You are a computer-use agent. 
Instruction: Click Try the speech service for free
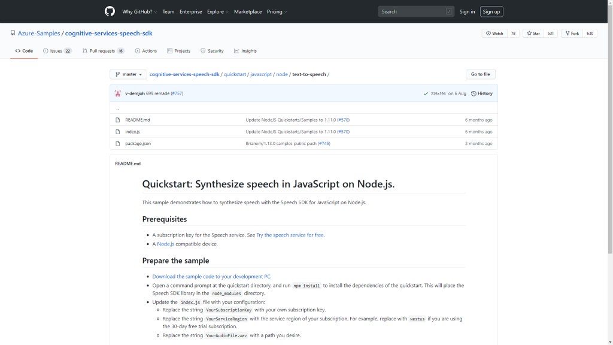[290, 235]
